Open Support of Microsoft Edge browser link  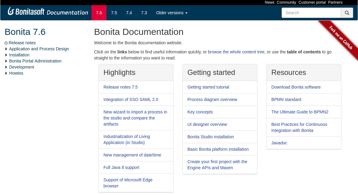tap(128, 183)
